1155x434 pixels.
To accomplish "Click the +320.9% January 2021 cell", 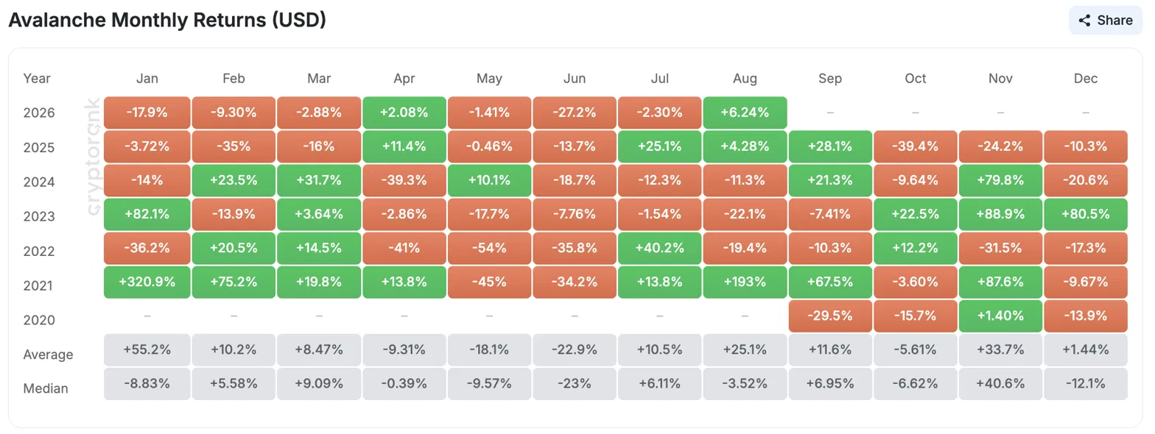I will coord(147,282).
